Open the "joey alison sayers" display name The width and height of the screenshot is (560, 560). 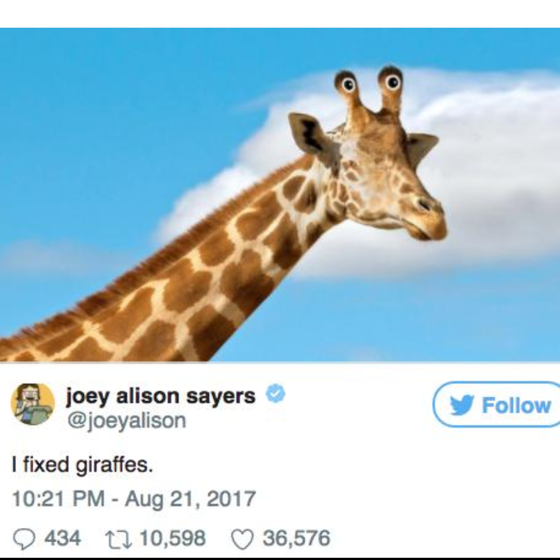tap(161, 395)
